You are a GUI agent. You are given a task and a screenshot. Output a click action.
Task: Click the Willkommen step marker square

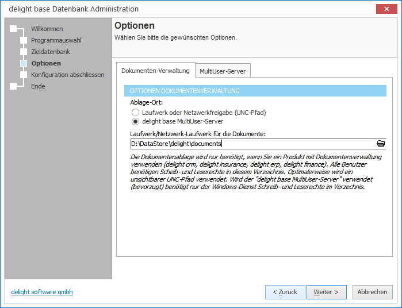point(13,29)
